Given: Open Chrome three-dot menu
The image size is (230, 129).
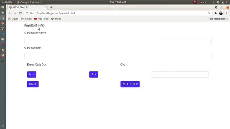Looking at the screenshot, I should click(x=226, y=13).
